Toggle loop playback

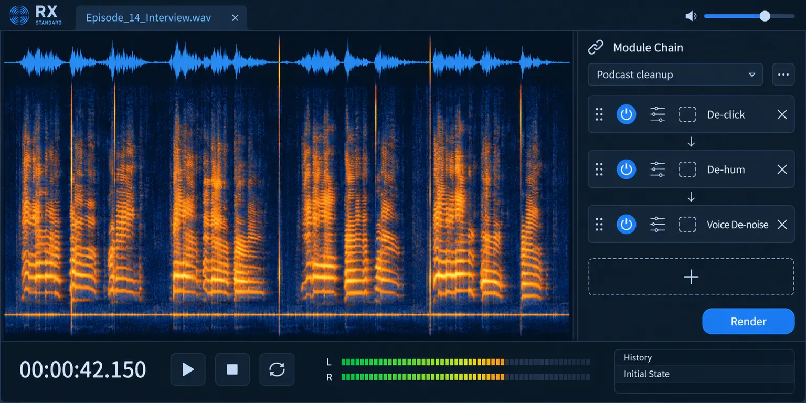[277, 369]
